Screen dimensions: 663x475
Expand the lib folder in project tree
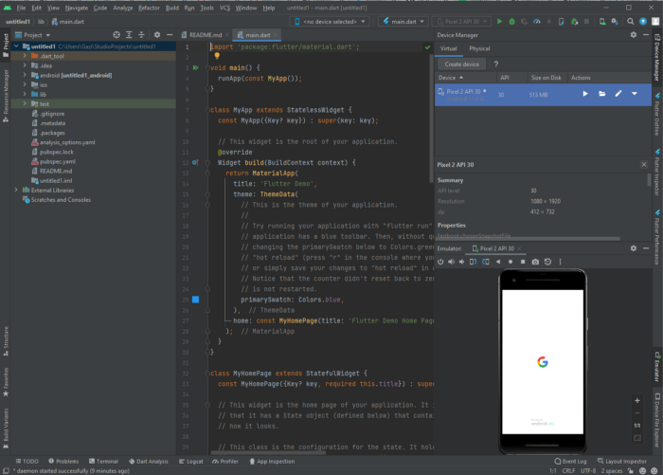(x=25, y=95)
